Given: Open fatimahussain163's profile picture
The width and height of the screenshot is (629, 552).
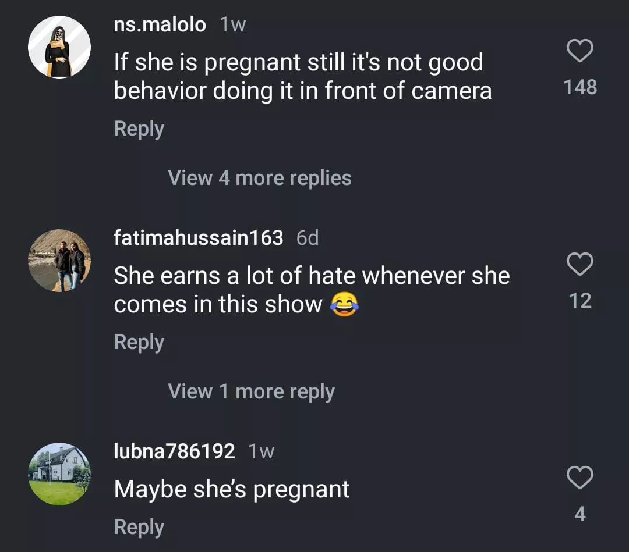Looking at the screenshot, I should coord(59,261).
